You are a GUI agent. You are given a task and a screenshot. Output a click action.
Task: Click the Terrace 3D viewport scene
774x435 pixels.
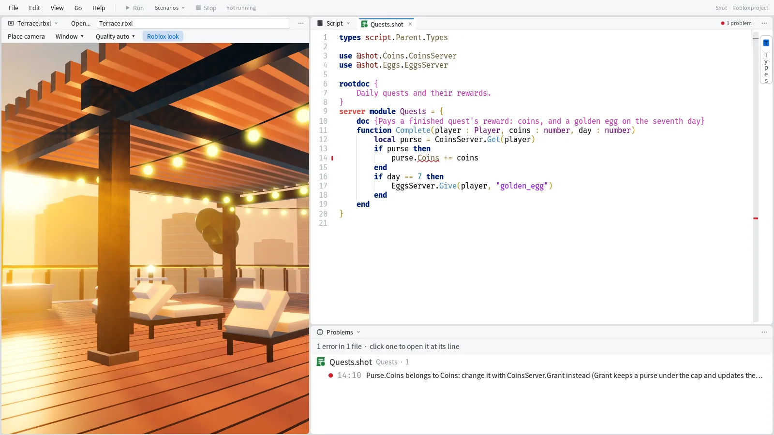tap(155, 238)
